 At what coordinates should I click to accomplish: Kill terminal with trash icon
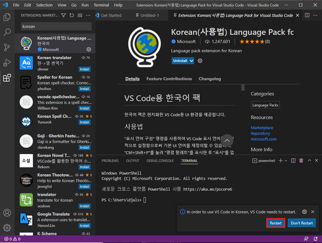pyautogui.click(x=301, y=161)
